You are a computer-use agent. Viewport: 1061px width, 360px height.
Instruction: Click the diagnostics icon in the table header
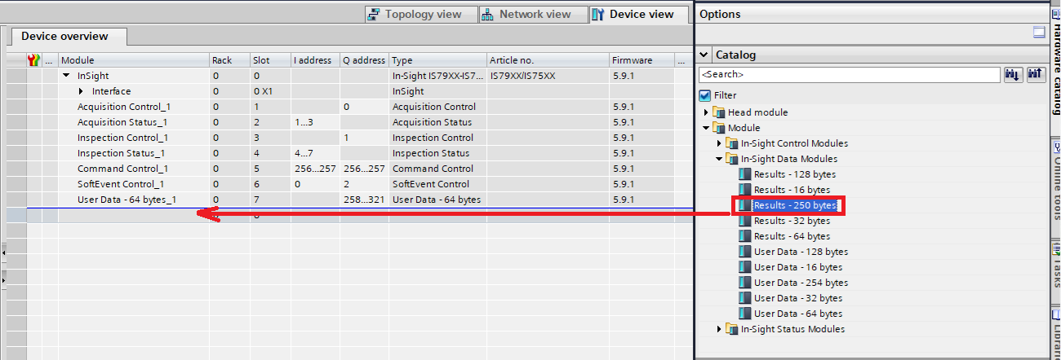tap(33, 59)
